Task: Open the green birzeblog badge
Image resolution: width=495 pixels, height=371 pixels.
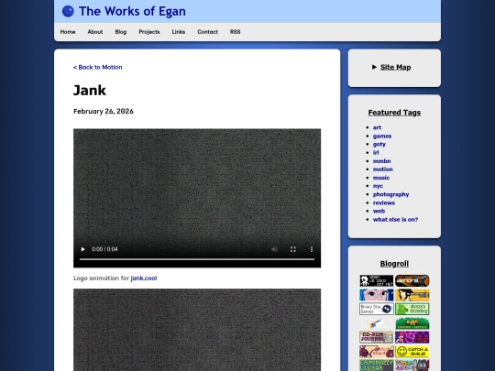Action: coord(412,309)
